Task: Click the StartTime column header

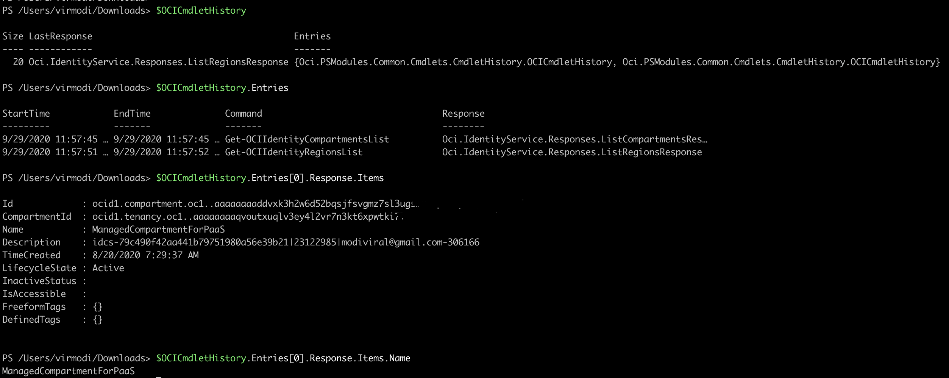Action: tap(26, 114)
